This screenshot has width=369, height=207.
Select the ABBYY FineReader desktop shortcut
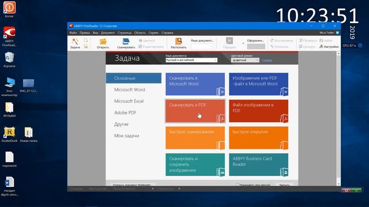[x=9, y=36]
